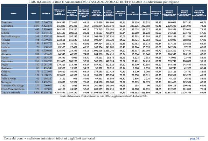Click Puglia population 3.081.399
Viewport: 208px width, 141px height.
click(47, 64)
